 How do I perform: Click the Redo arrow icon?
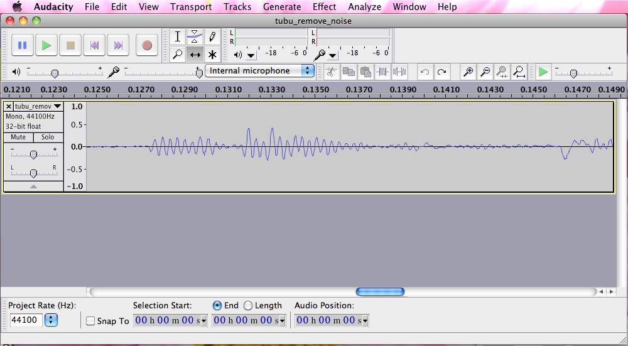click(441, 72)
